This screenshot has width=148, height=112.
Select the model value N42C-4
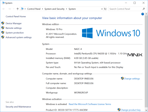click(78, 49)
